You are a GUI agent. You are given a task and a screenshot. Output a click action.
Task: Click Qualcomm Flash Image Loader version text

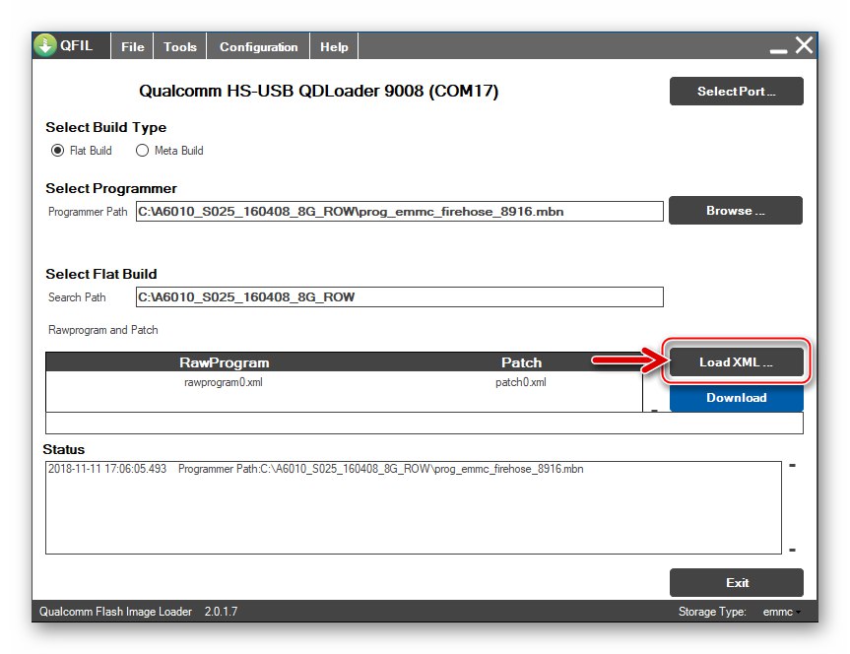tap(138, 612)
